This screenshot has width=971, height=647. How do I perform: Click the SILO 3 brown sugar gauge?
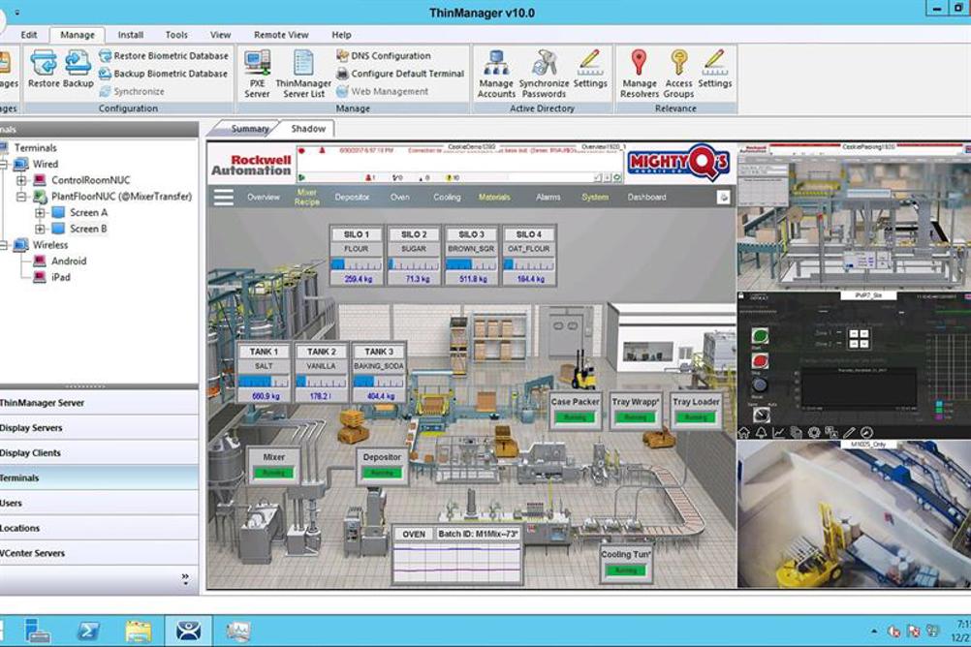471,264
